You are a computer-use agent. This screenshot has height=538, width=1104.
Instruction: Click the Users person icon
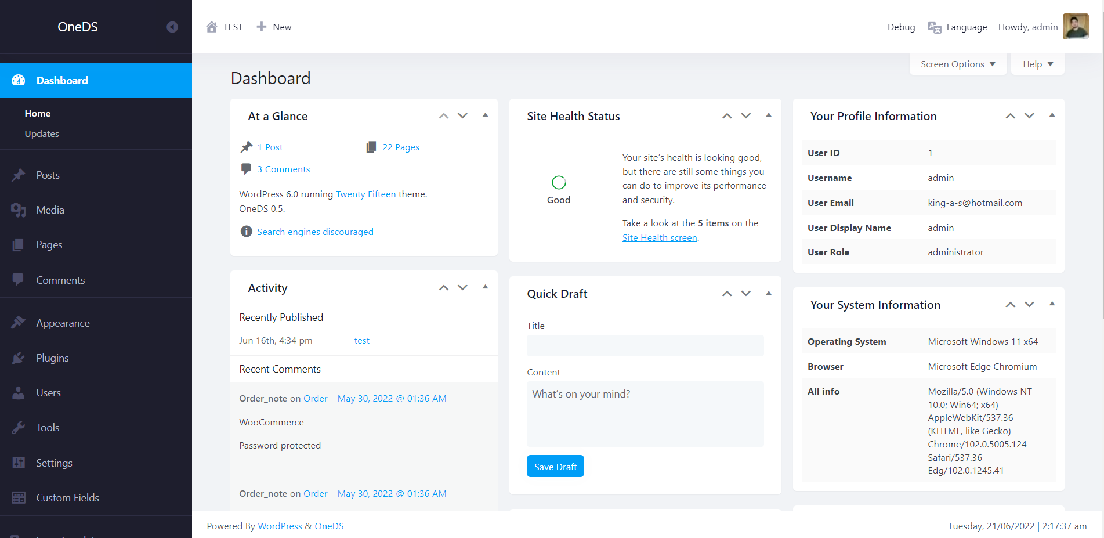pos(19,393)
